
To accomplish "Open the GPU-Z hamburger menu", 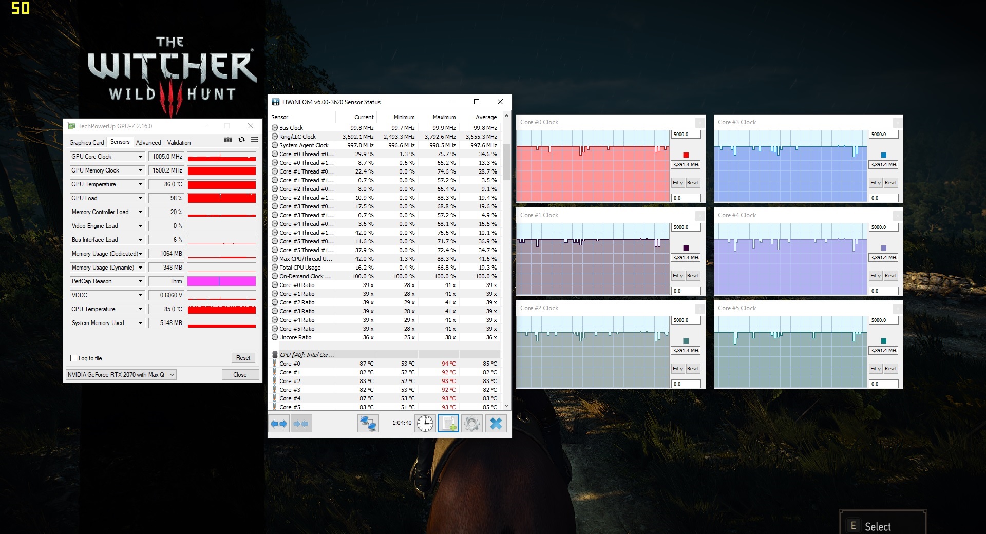I will point(254,140).
